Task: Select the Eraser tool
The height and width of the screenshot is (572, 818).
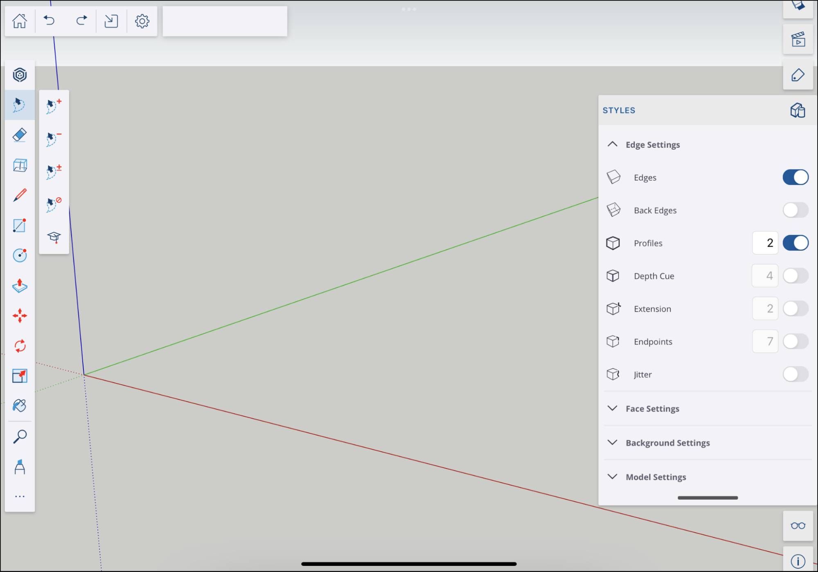Action: click(x=20, y=135)
